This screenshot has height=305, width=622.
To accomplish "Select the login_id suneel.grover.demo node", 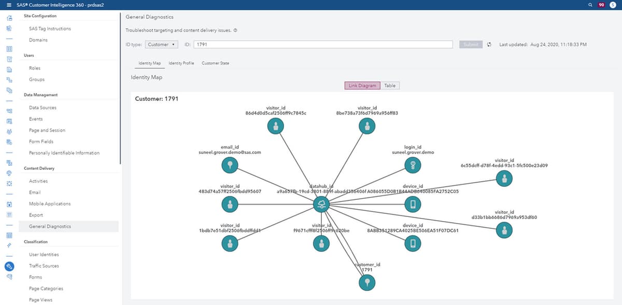I will 413,165.
